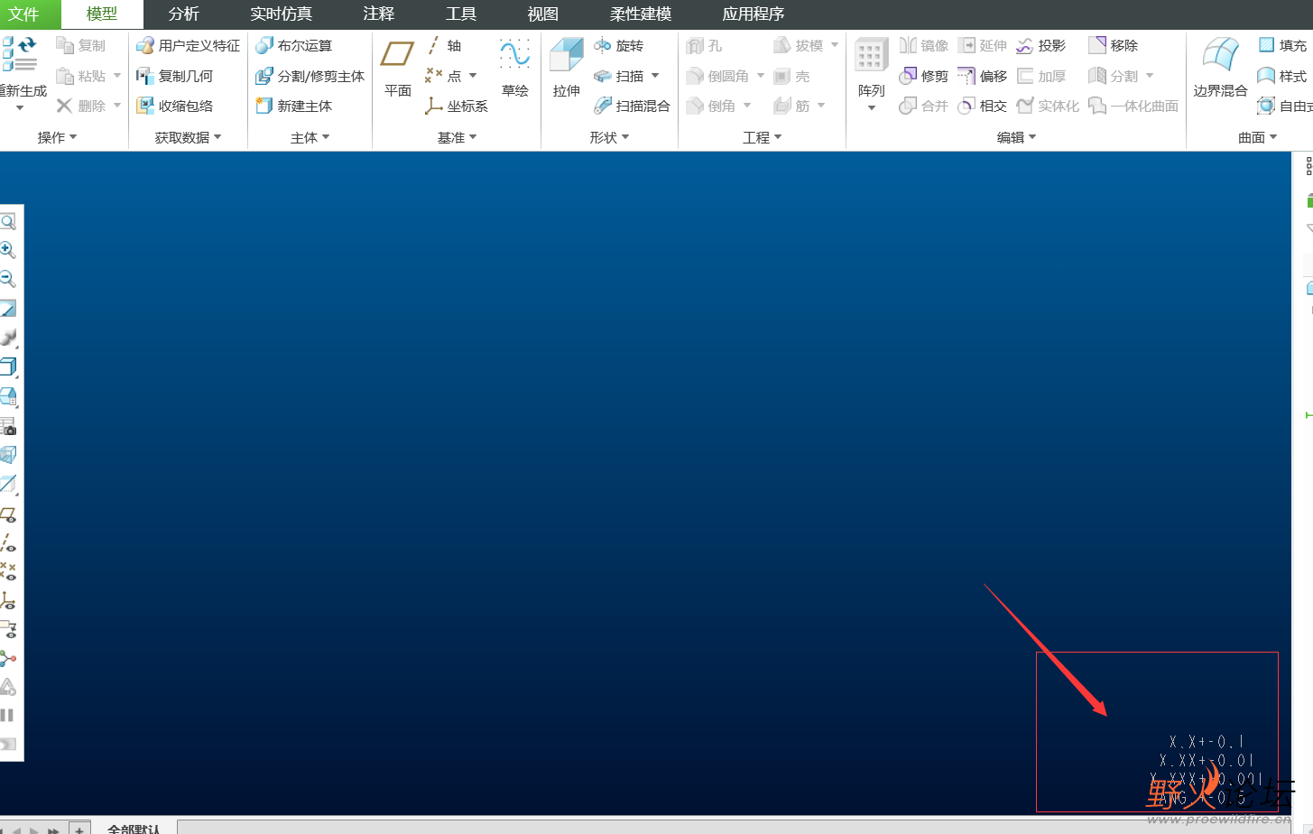
Task: Switch to the 实时仿真 tab
Action: (282, 14)
